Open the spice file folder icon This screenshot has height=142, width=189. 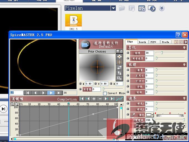(85, 44)
